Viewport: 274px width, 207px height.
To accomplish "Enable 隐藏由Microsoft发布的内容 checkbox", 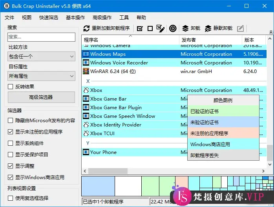I will click(11, 121).
